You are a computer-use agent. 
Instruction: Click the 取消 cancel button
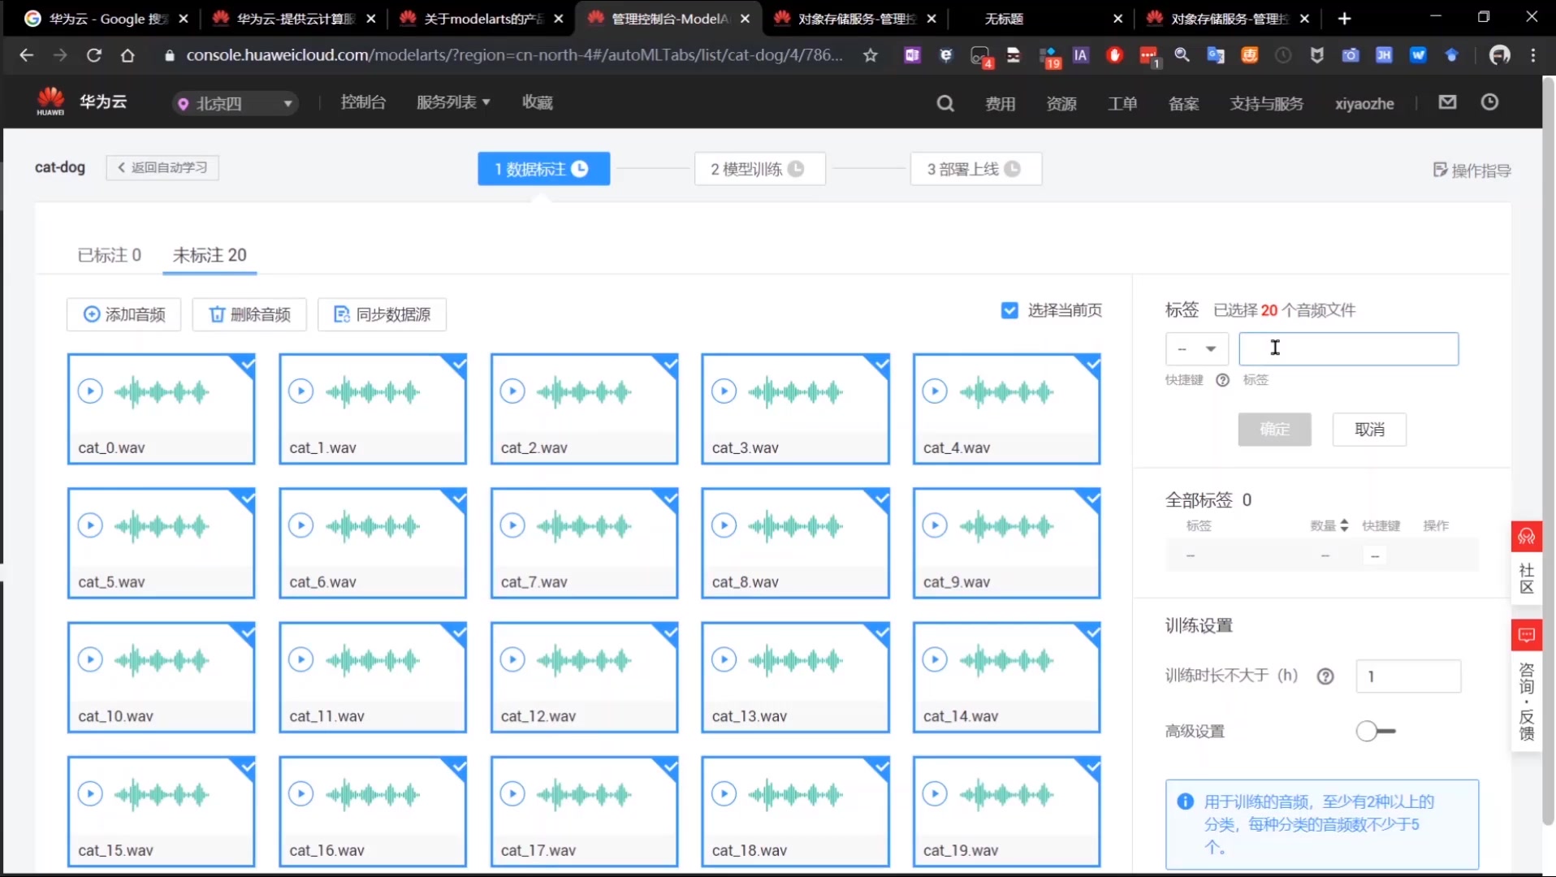pos(1369,430)
